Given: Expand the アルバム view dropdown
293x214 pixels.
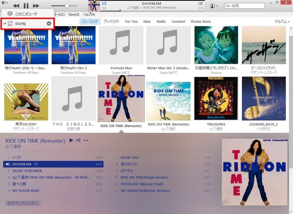Looking at the screenshot, I should pyautogui.click(x=282, y=21).
